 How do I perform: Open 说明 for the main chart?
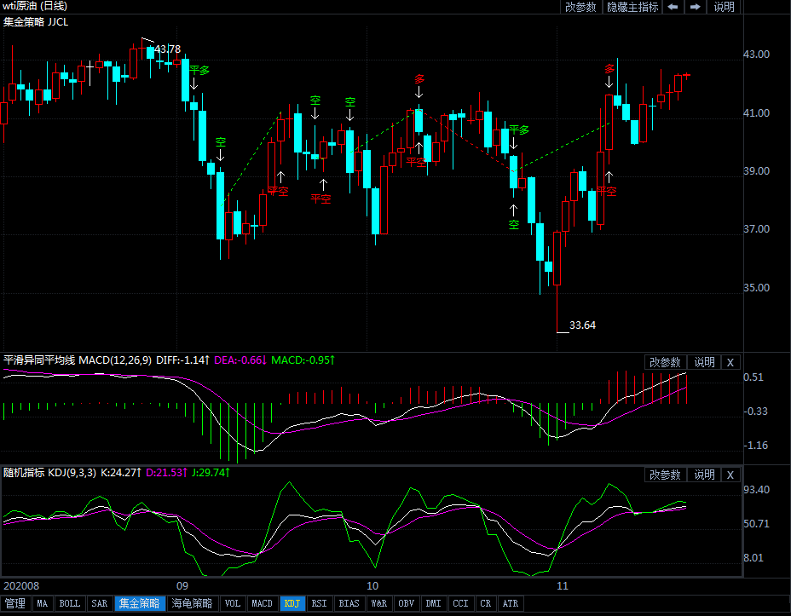724,7
